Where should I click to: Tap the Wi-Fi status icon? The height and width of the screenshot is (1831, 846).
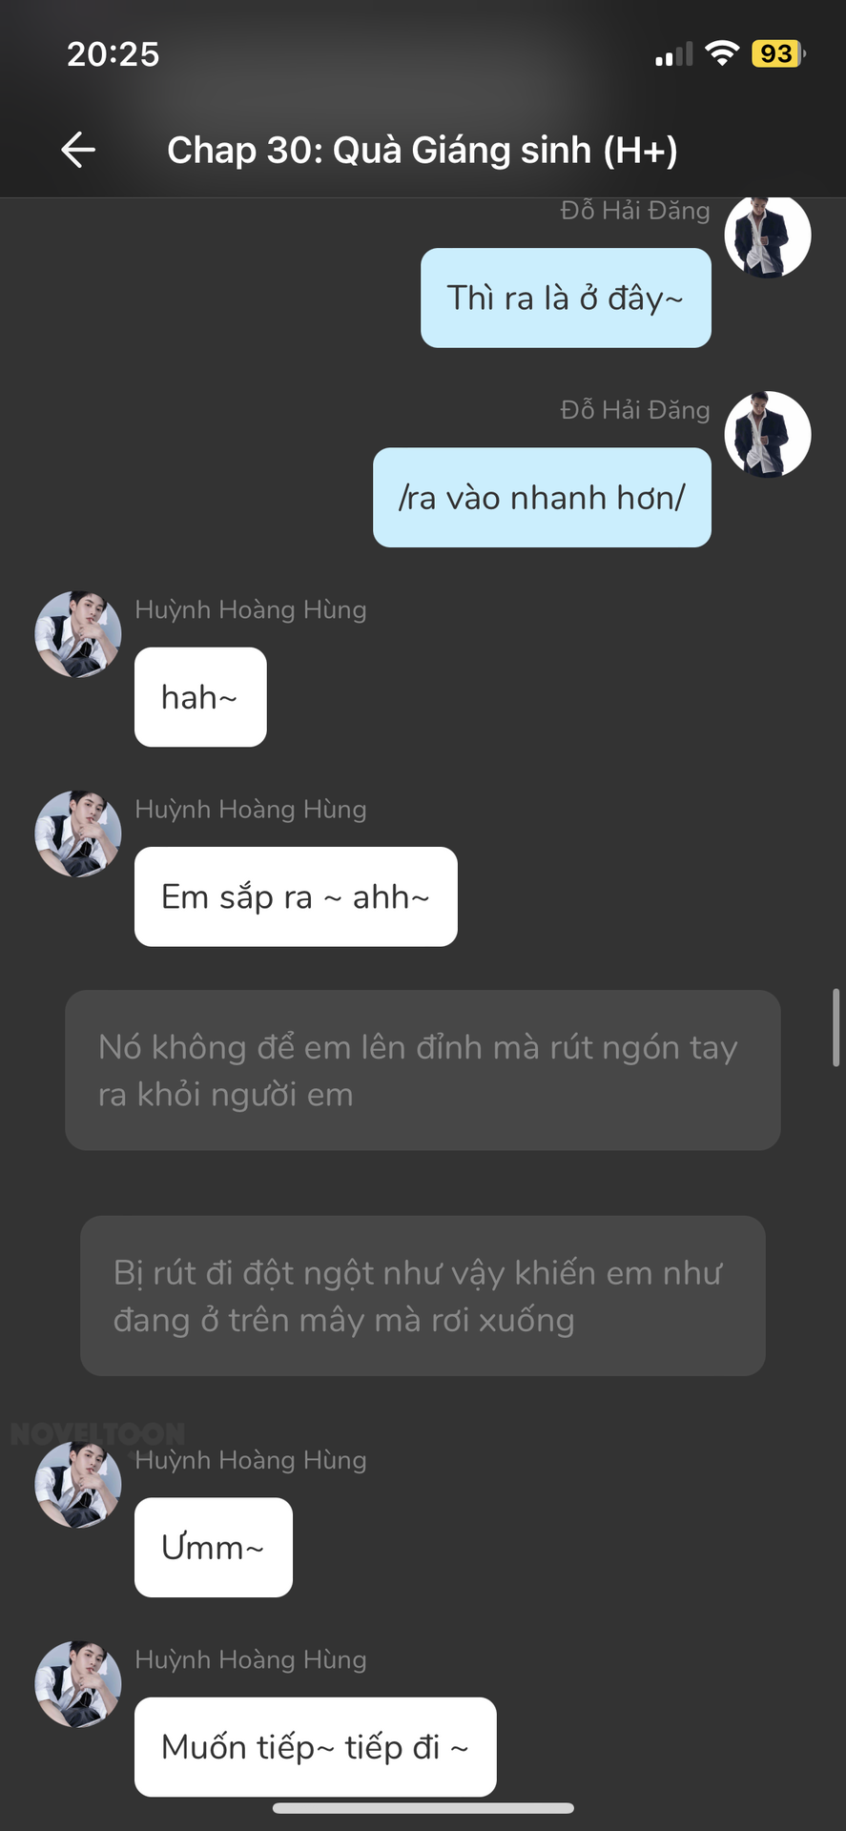(722, 53)
